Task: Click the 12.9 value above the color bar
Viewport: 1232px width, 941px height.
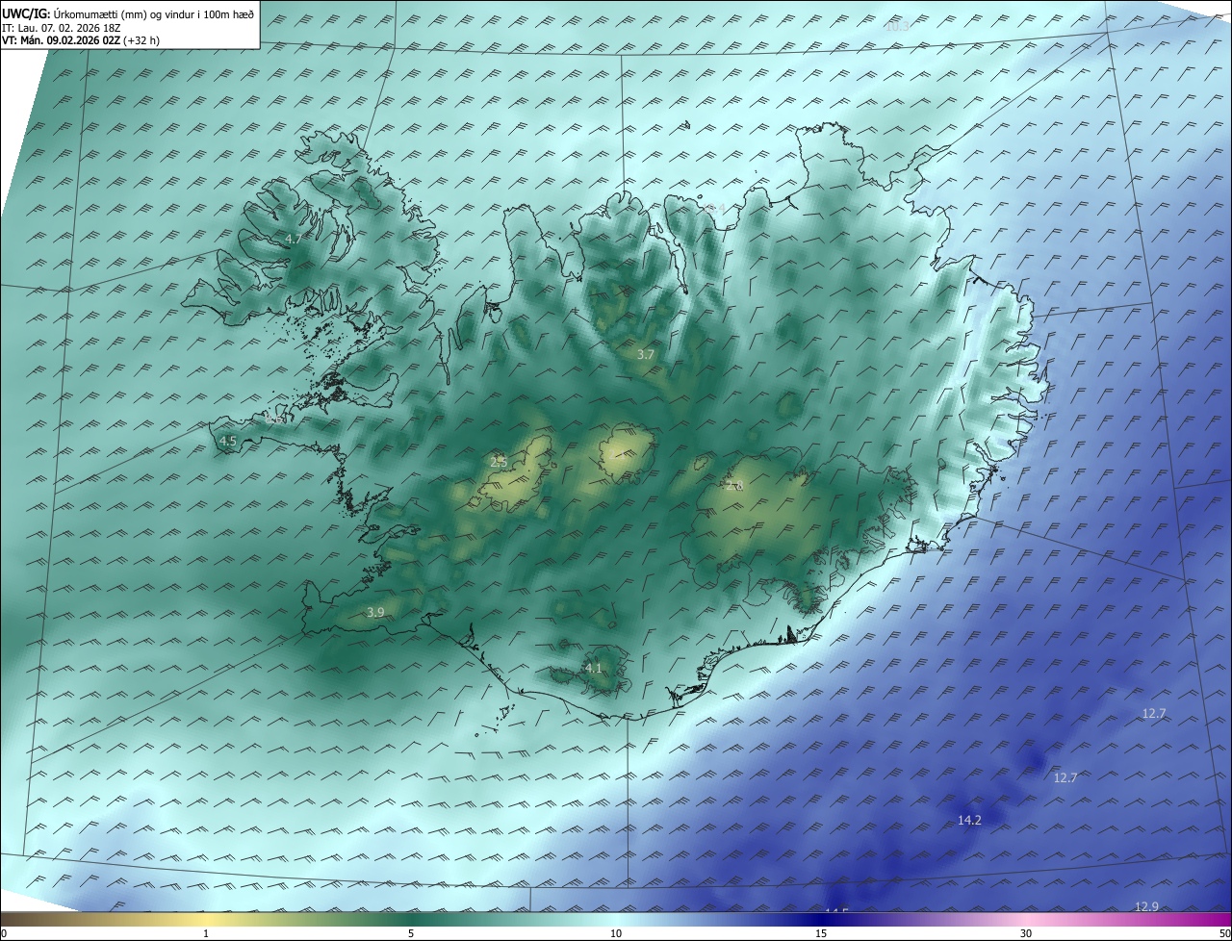Action: coord(1146,906)
